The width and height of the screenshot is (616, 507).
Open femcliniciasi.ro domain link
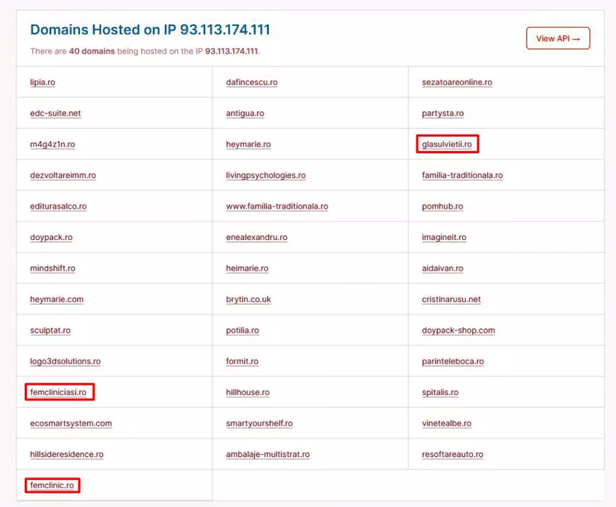point(58,392)
